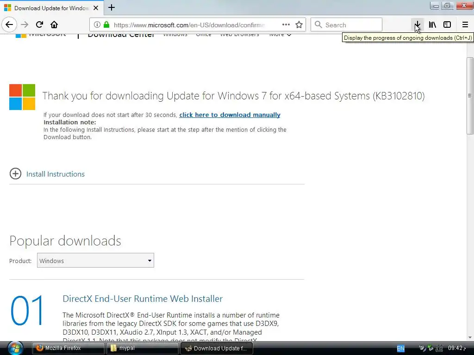
Task: Open the mypal folder taskbar item
Action: click(143, 348)
